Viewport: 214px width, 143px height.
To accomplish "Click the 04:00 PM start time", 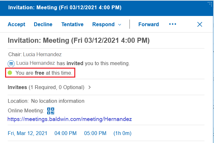I will pyautogui.click(x=65, y=133).
